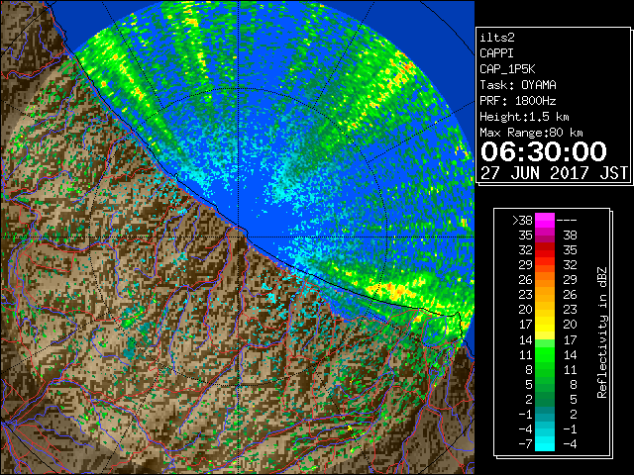Click the red 32–35 dBZ legend swatch
Image resolution: width=634 pixels, height=475 pixels.
point(545,250)
